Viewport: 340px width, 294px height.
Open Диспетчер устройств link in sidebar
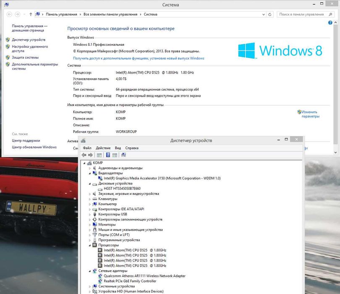[x=29, y=40]
